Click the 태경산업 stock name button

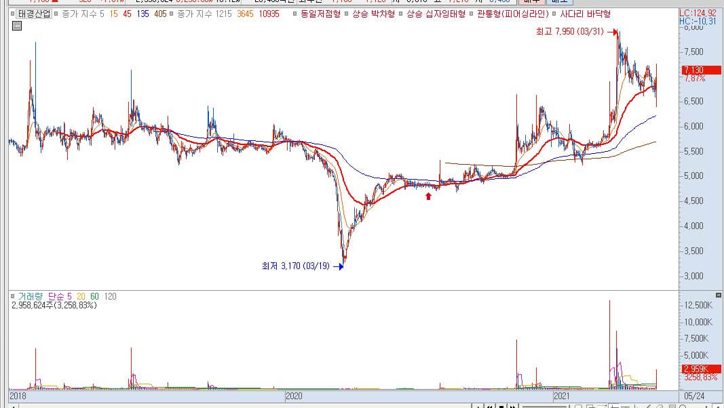click(34, 14)
